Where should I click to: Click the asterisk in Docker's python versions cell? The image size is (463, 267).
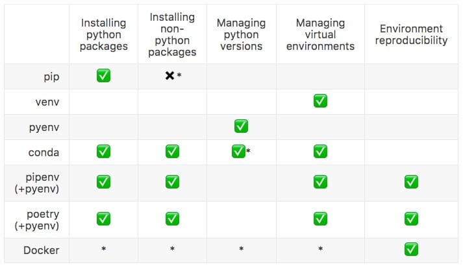[x=241, y=250]
